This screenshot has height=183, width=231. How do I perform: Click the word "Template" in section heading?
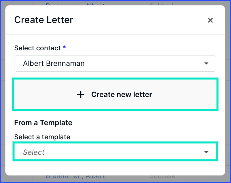coord(56,123)
